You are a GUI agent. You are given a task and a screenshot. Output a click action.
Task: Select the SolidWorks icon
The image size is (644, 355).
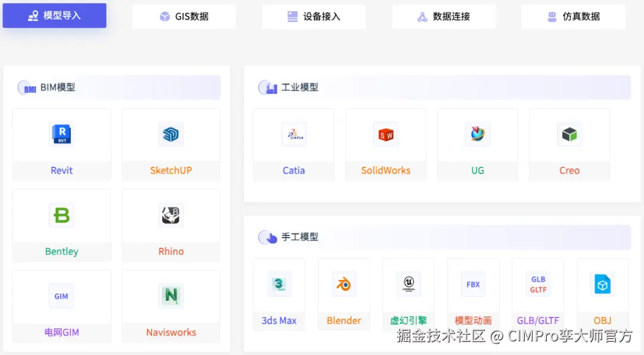click(x=386, y=134)
